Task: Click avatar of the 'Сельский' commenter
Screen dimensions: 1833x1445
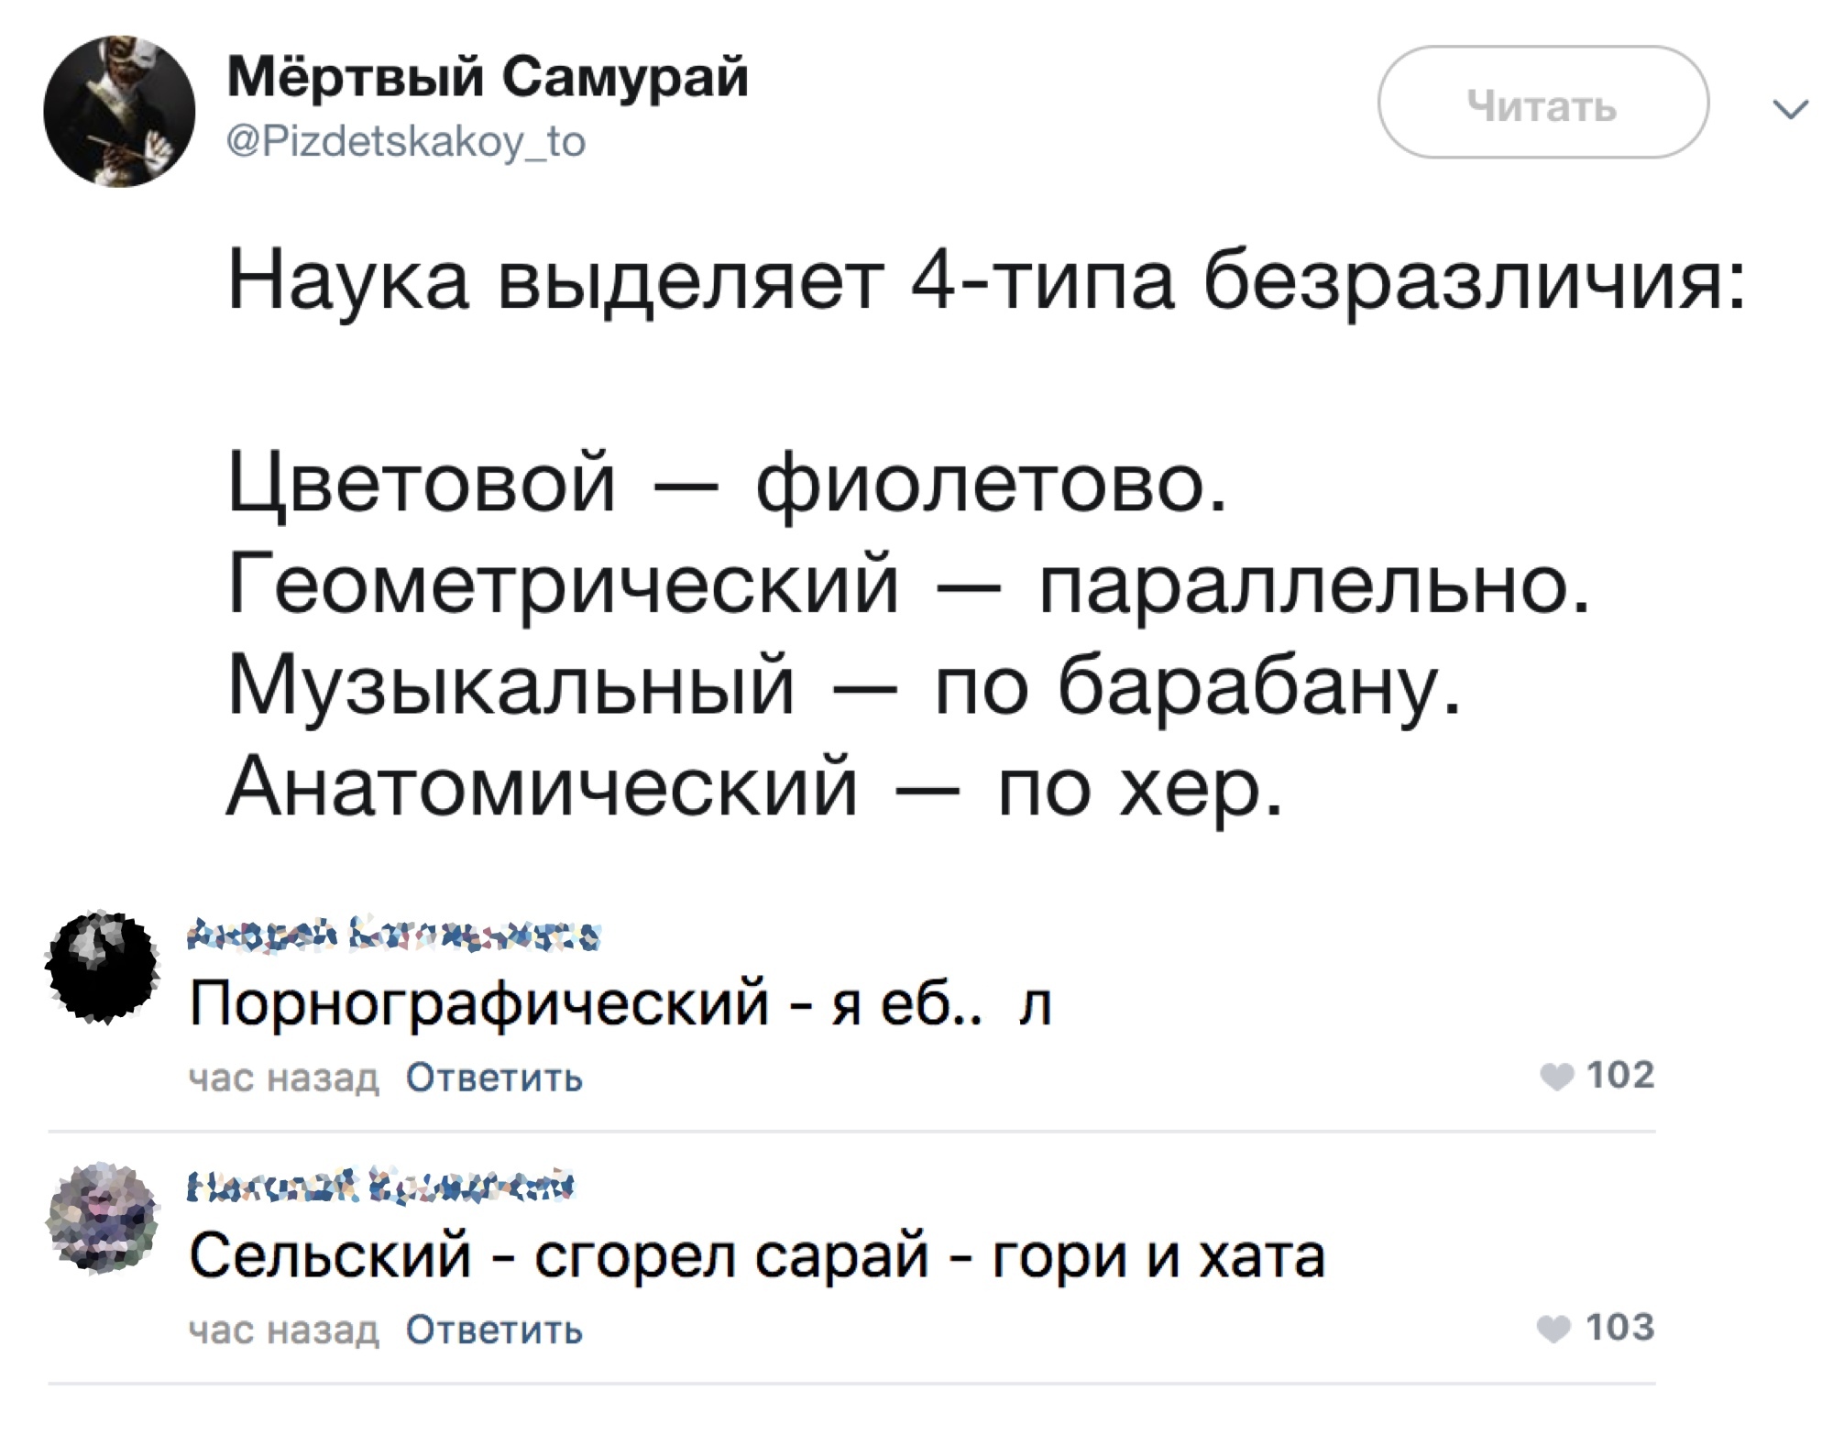Action: coord(103,1219)
